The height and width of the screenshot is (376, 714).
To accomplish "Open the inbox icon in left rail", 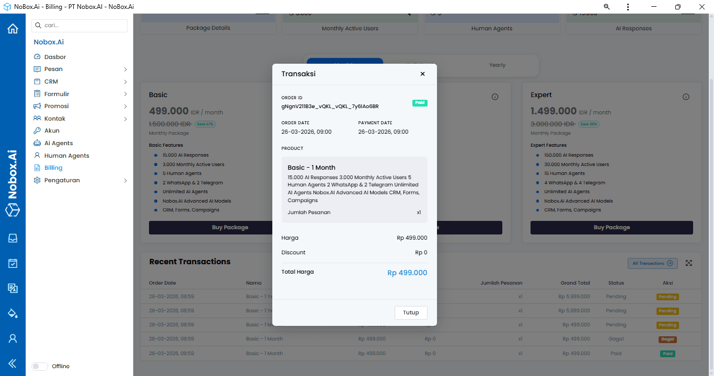I will point(13,238).
